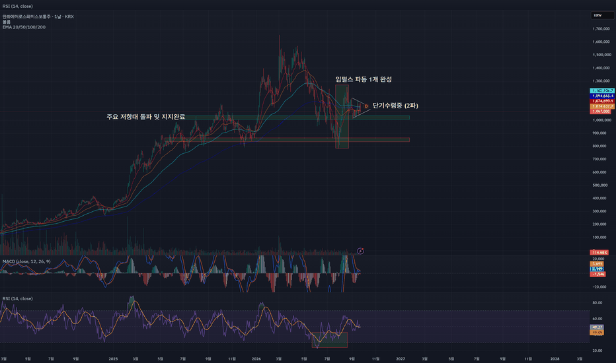The image size is (616, 363).
Task: Click the lightning event icon above the volume bars
Action: coord(360,251)
